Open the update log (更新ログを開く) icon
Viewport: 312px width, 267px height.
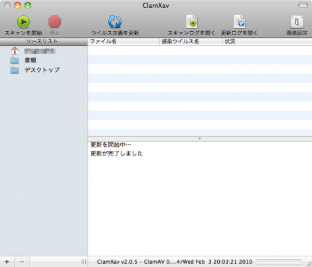(240, 21)
